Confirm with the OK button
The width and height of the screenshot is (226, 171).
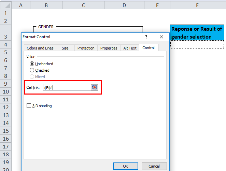[126, 166]
